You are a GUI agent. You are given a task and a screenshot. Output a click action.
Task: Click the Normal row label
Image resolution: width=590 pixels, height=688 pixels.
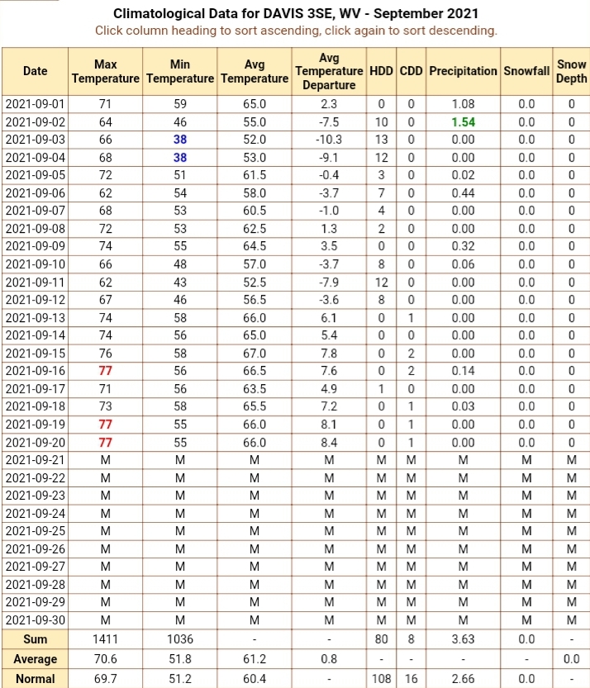35,679
